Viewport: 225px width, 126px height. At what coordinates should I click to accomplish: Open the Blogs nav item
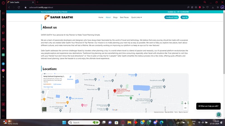pyautogui.click(x=115, y=17)
